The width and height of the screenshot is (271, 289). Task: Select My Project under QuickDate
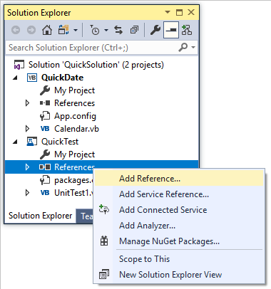[74, 90]
